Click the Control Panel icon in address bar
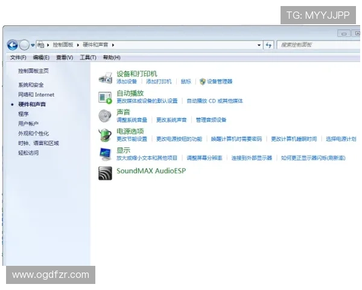Screen dimensions: 362x290 (x=41, y=45)
